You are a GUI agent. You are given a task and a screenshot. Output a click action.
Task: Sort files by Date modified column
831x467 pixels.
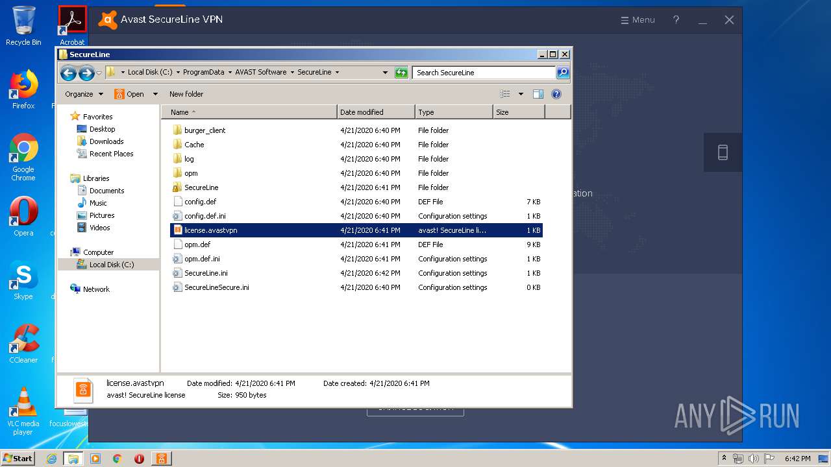click(377, 112)
